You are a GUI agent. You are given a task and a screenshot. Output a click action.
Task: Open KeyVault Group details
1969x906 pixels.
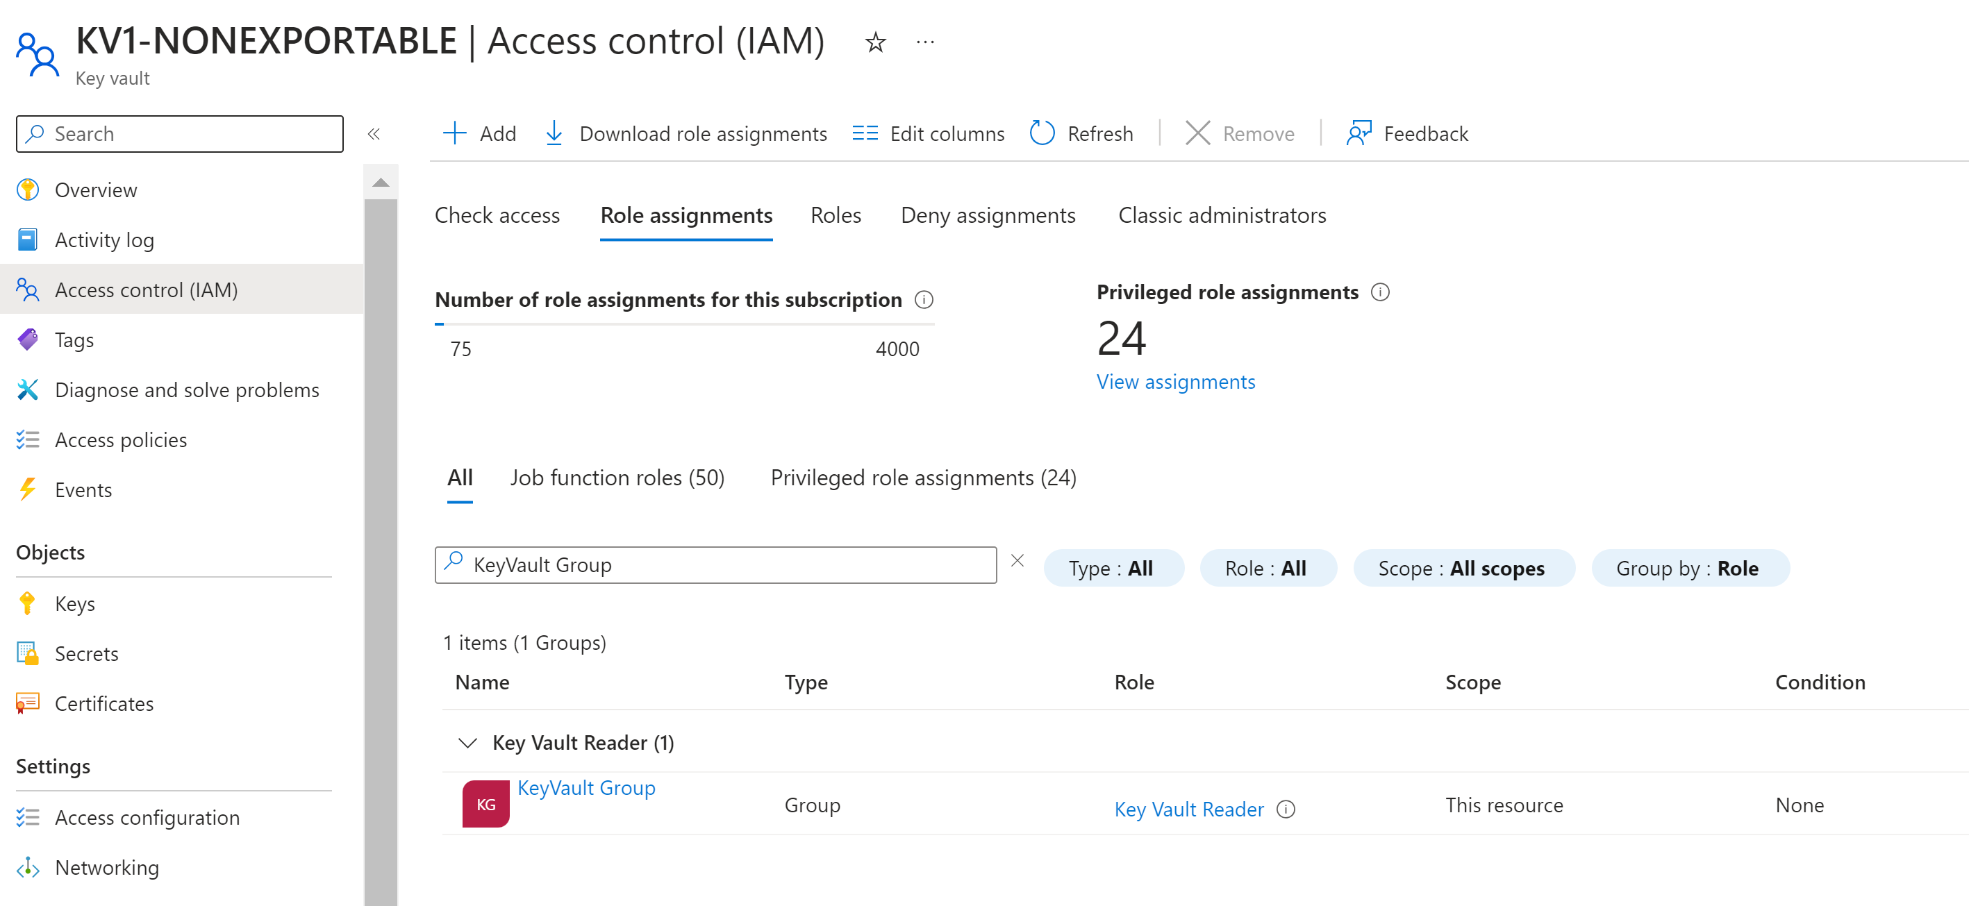tap(586, 787)
